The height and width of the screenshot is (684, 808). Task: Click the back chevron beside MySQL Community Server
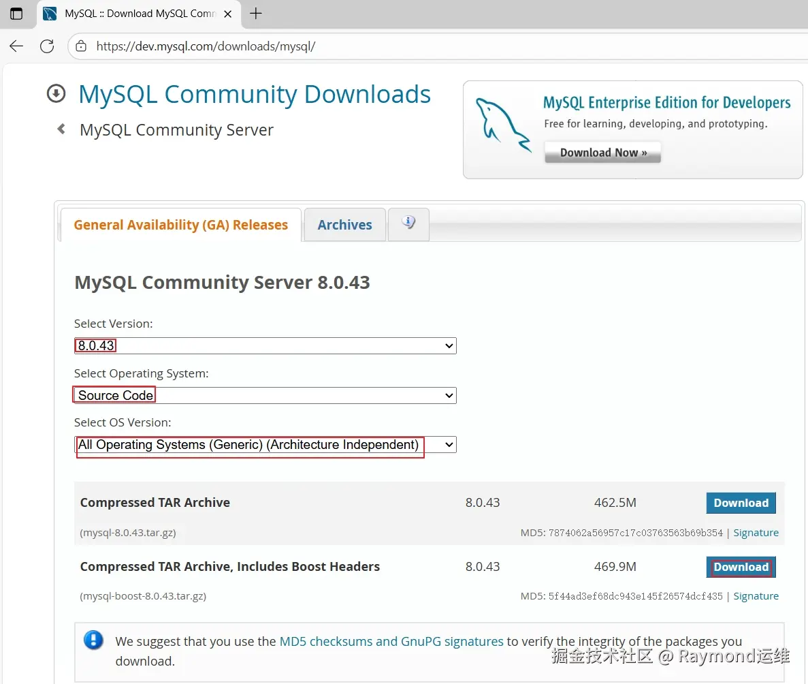pyautogui.click(x=61, y=129)
